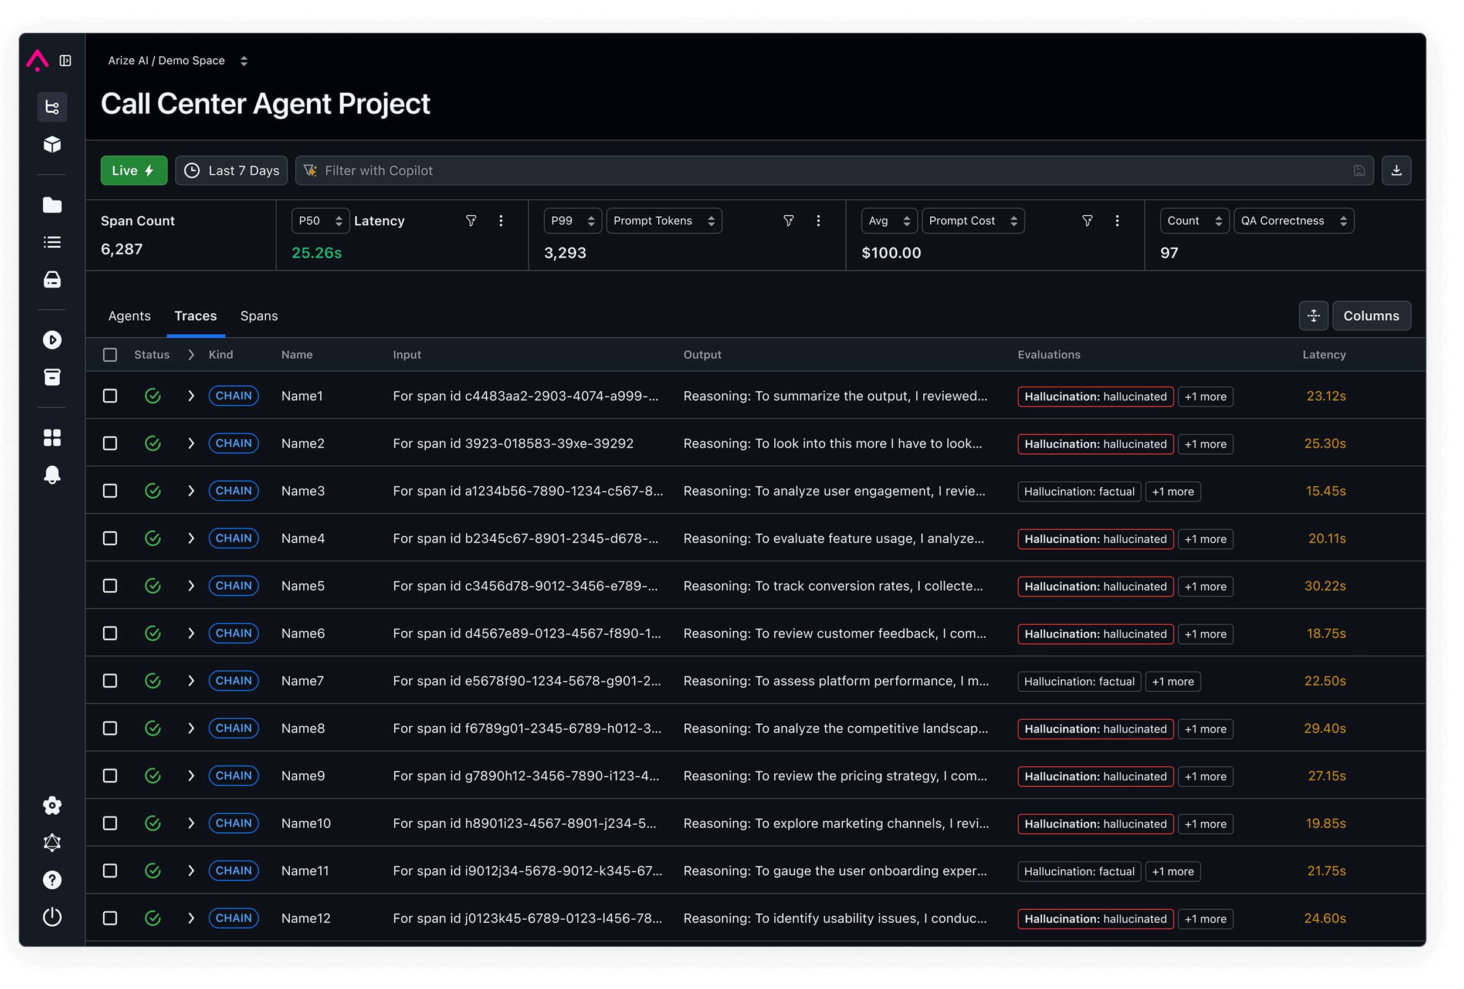This screenshot has height=989, width=1464.
Task: Click the Evaluations column header
Action: tap(1049, 355)
